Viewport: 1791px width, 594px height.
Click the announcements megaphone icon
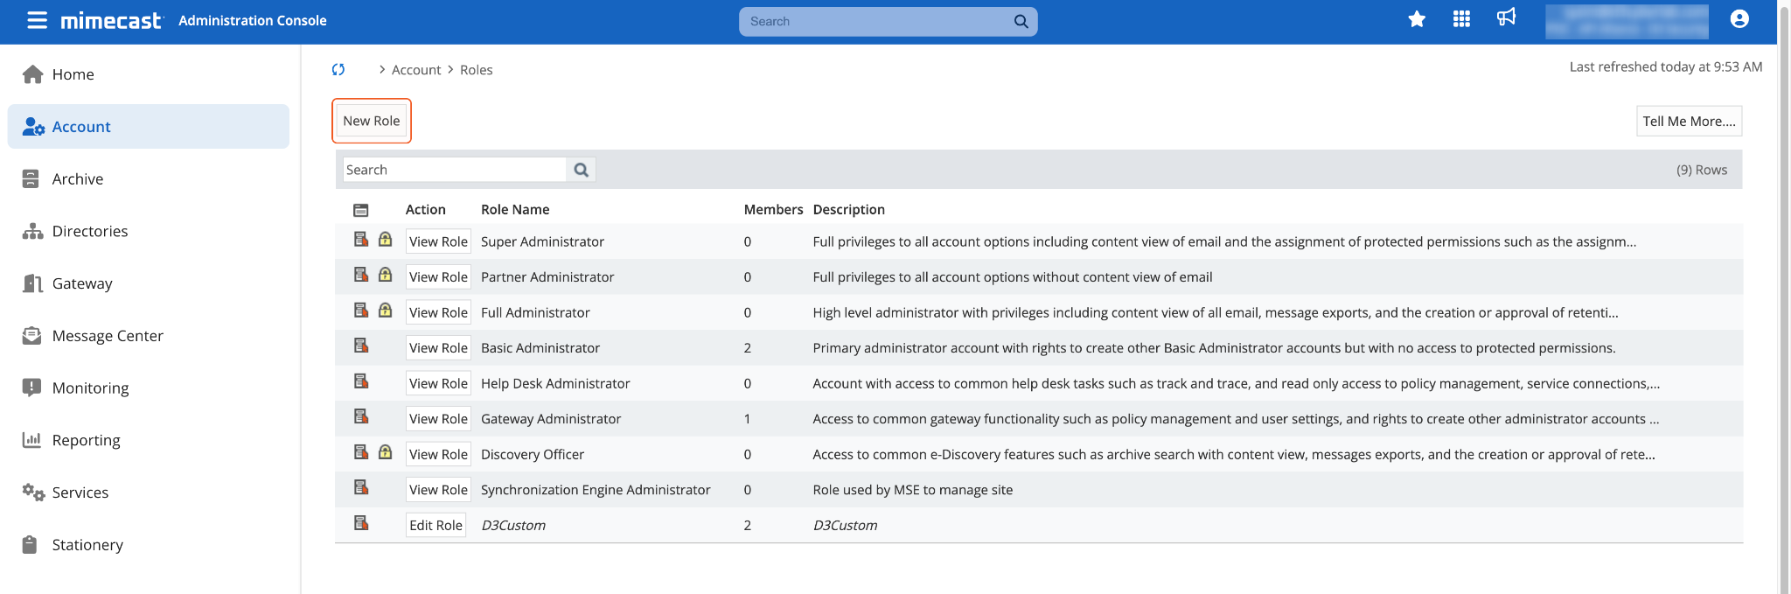[x=1506, y=18]
